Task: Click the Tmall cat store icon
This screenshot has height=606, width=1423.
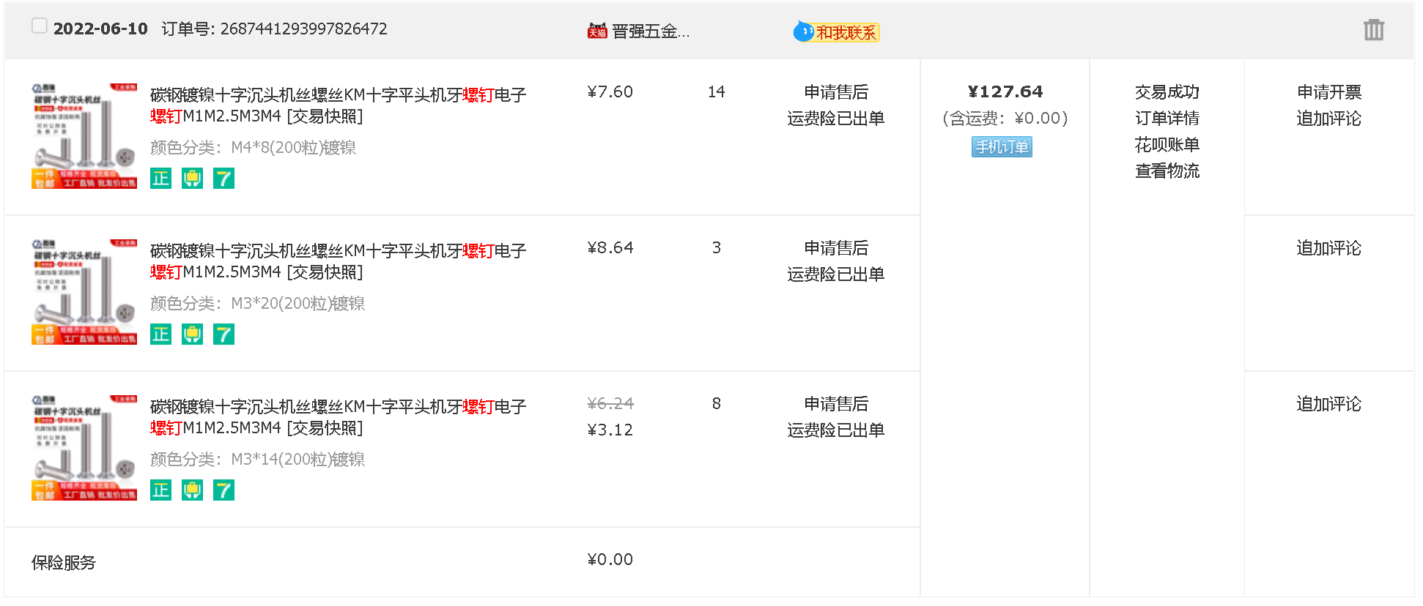Action: coord(597,31)
